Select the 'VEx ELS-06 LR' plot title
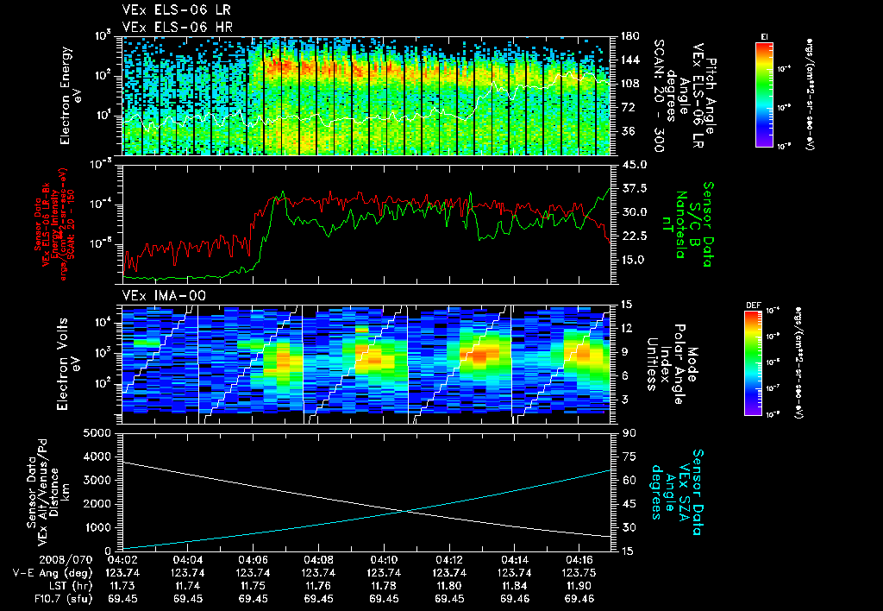This screenshot has width=883, height=611. [x=176, y=9]
